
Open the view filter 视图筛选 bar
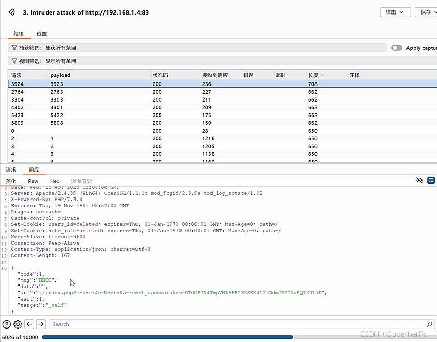click(222, 61)
